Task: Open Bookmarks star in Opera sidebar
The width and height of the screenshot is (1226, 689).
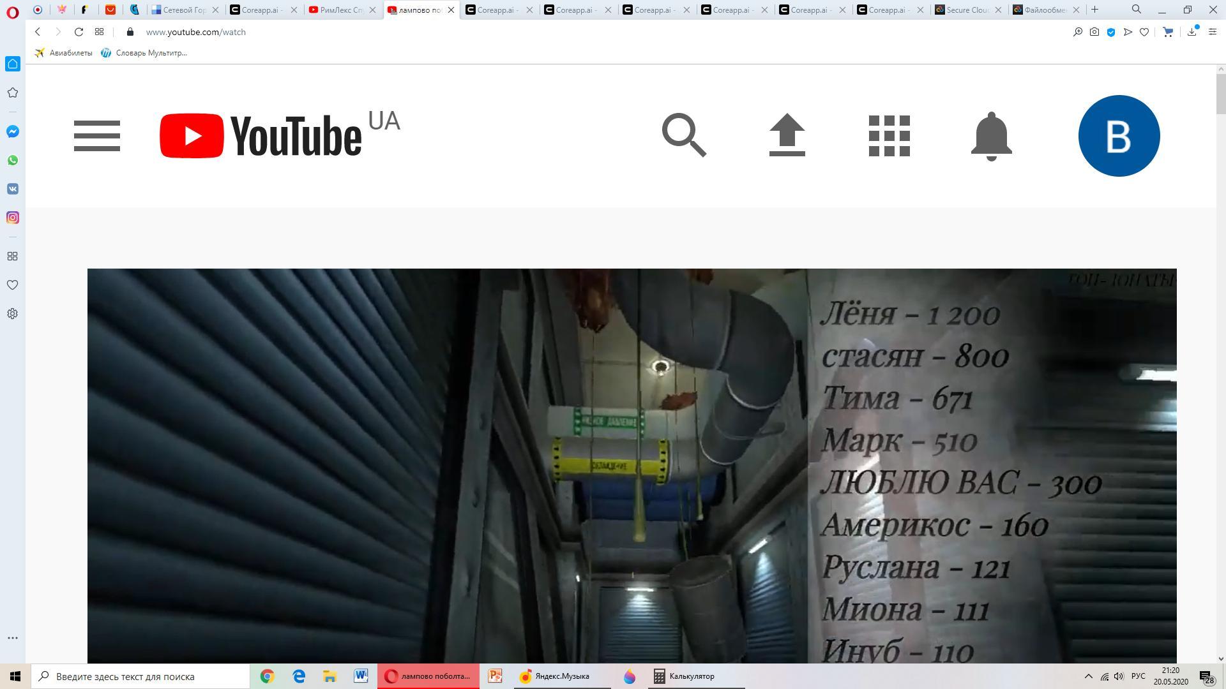Action: pyautogui.click(x=12, y=93)
